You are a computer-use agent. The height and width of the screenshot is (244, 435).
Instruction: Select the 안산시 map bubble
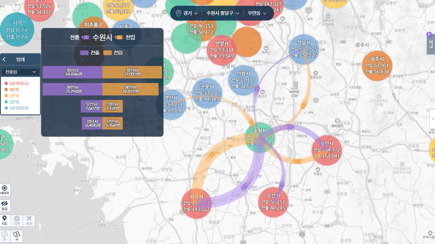click(171, 105)
